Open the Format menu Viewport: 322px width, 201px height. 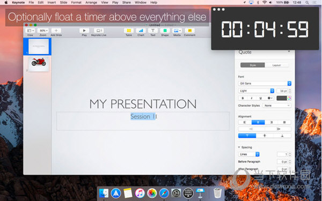(76, 3)
